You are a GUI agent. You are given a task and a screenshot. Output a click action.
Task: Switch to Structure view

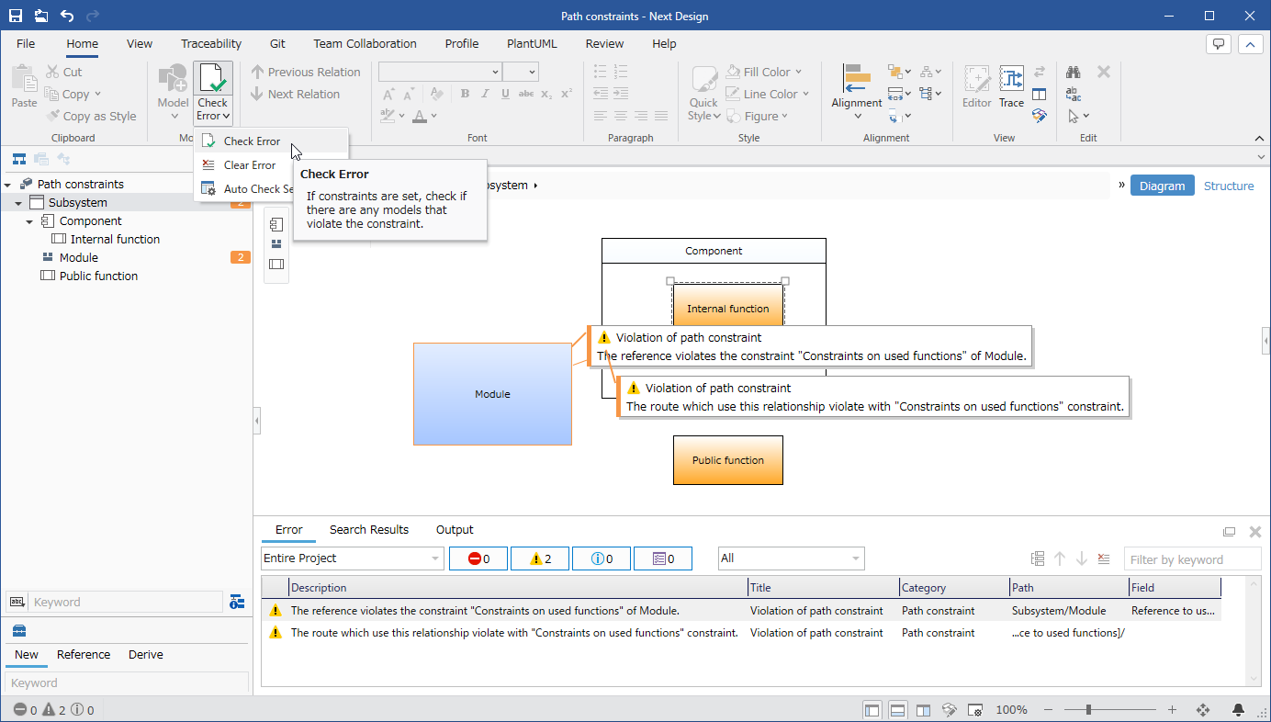point(1229,186)
